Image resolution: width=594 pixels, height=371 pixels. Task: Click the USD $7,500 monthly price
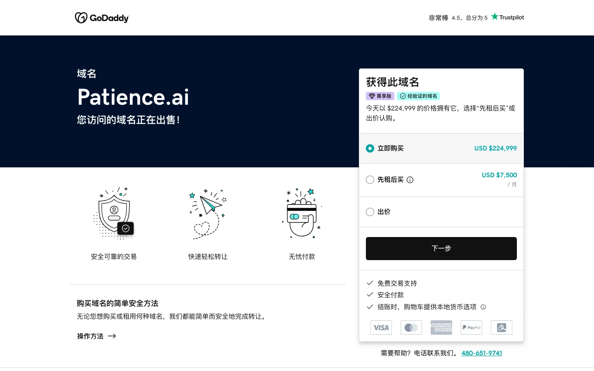coord(499,175)
